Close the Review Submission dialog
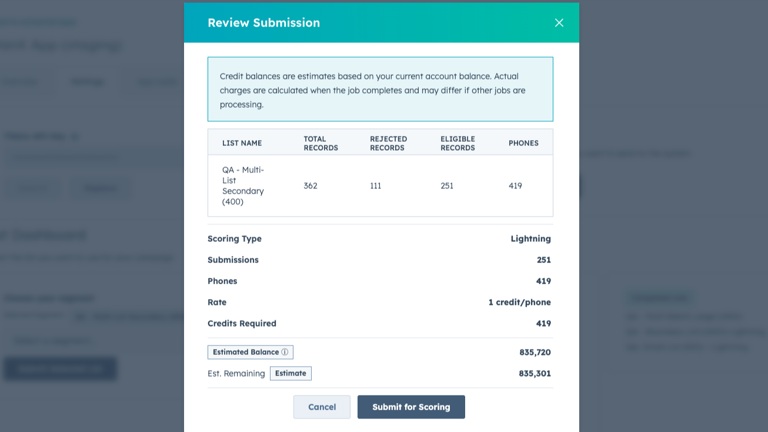The width and height of the screenshot is (768, 432). 559,22
